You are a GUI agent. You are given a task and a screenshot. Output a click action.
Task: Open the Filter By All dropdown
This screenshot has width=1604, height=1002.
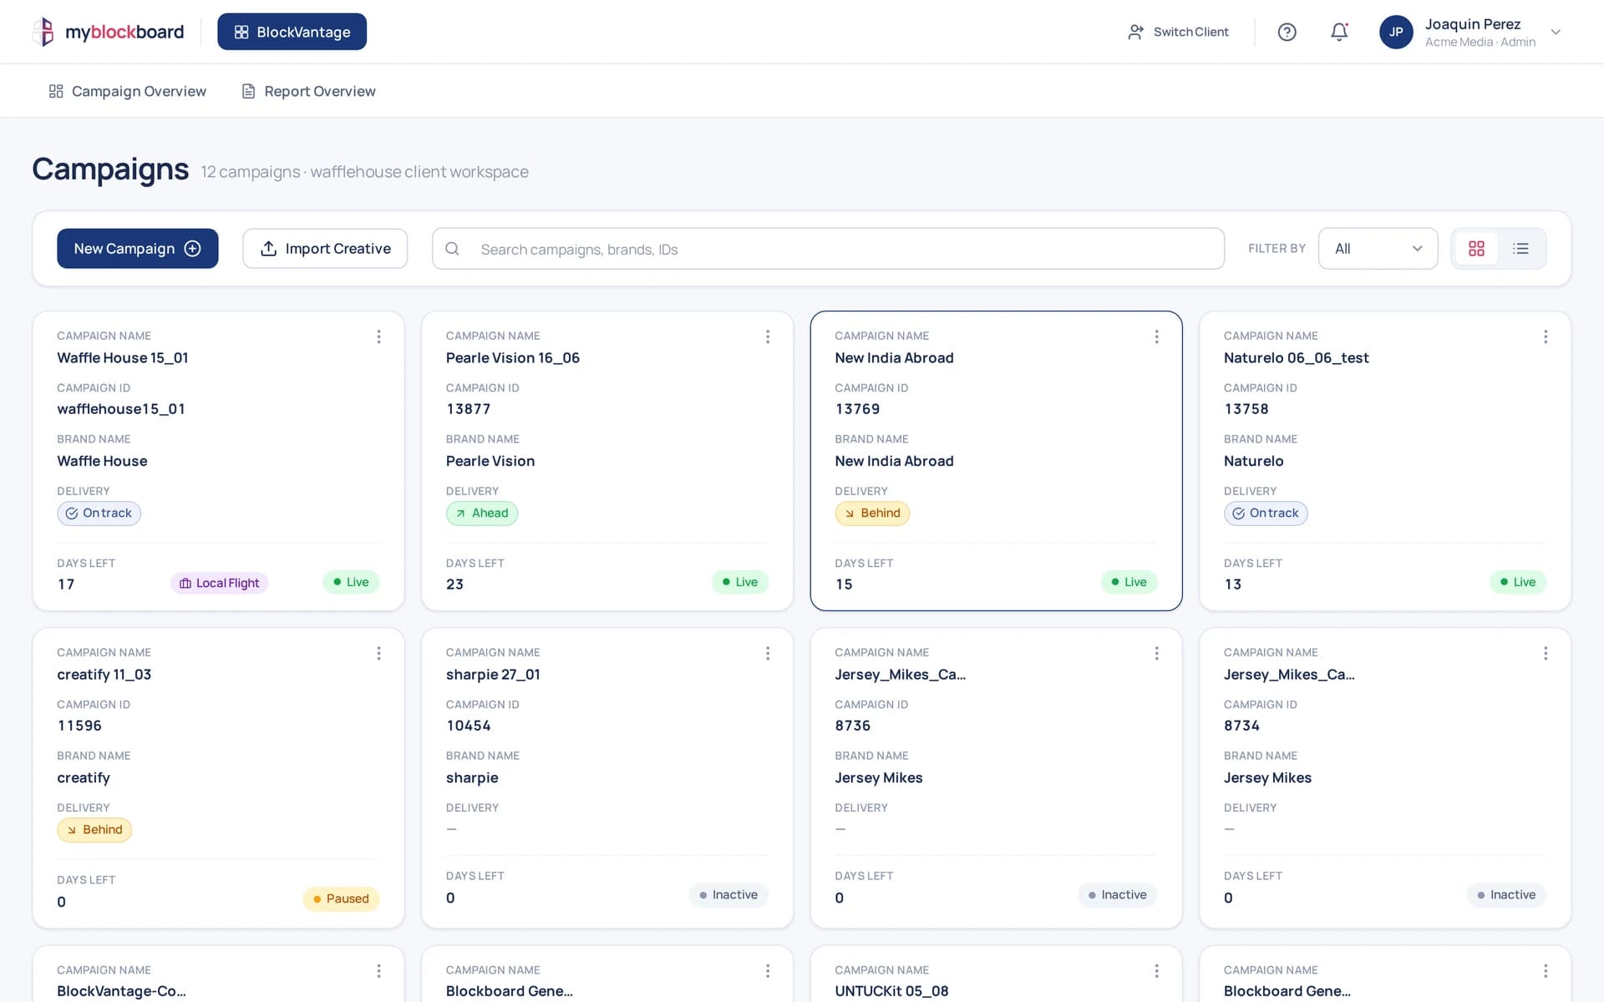click(1378, 249)
